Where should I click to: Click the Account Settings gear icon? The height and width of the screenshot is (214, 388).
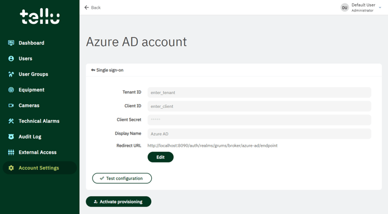(x=11, y=168)
